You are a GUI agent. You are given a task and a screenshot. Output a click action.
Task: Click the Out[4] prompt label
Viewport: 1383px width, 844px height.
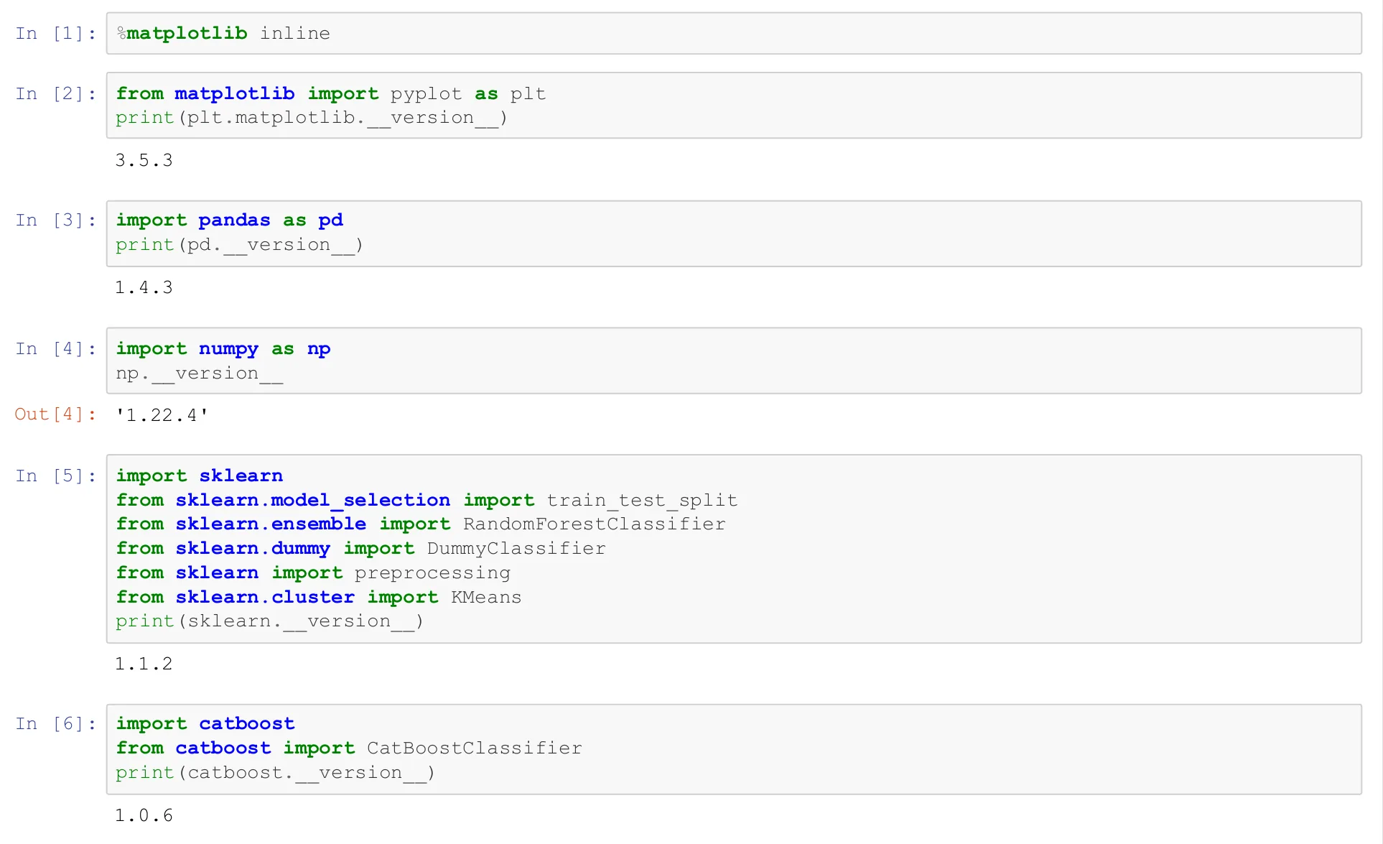(56, 414)
